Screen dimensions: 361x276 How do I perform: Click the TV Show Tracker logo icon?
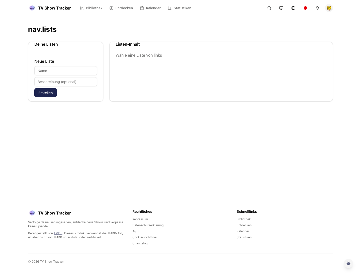(32, 8)
